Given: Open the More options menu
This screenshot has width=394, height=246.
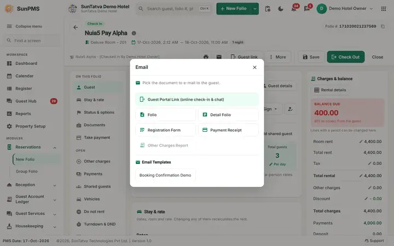Looking at the screenshot, I should (x=277, y=57).
